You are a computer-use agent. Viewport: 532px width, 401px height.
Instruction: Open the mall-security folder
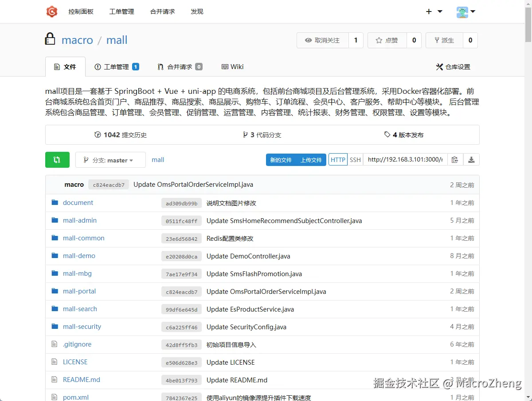point(82,327)
